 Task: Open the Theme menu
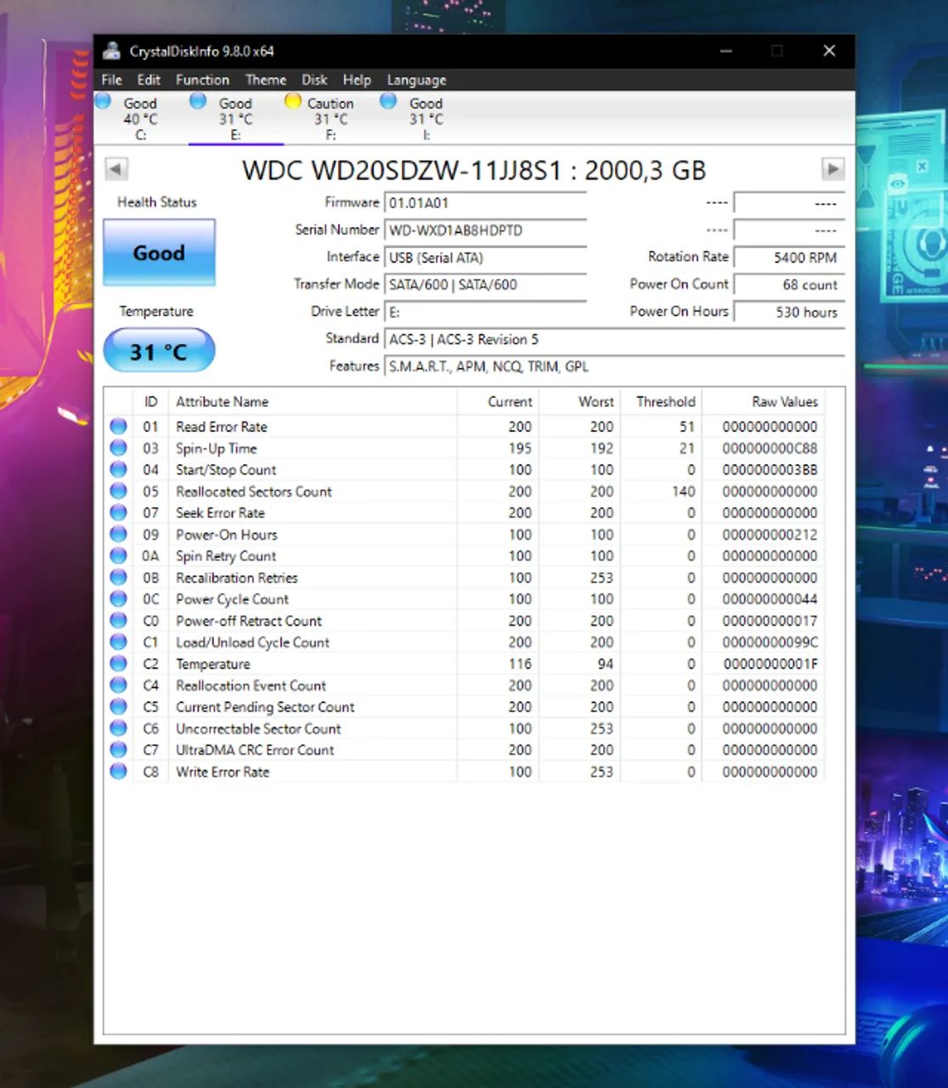pos(266,80)
